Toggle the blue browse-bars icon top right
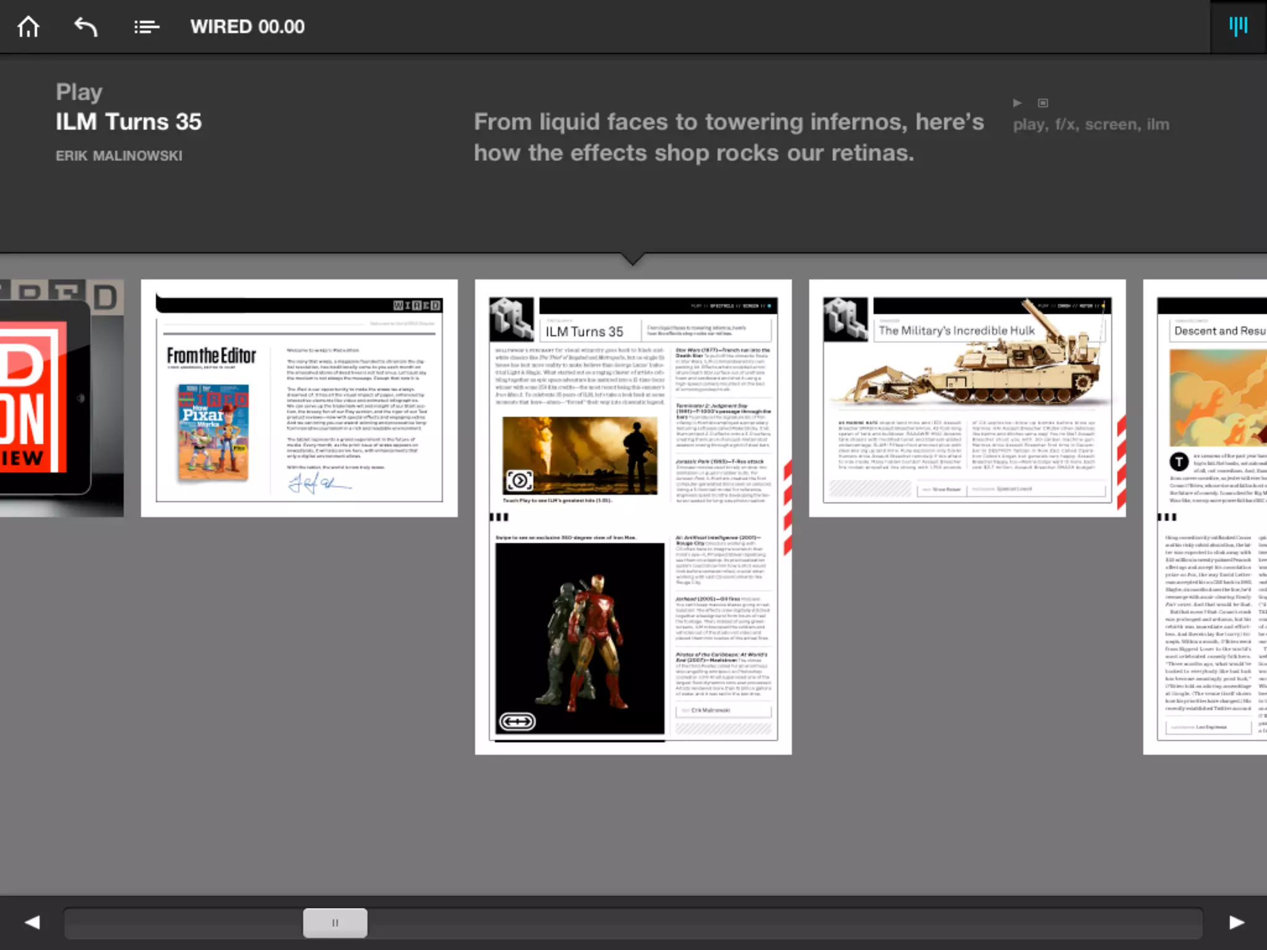 [x=1238, y=27]
